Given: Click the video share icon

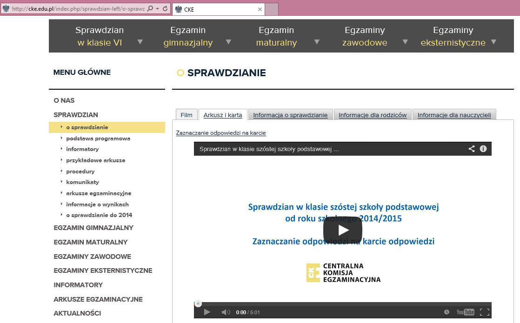Looking at the screenshot, I should [472, 149].
